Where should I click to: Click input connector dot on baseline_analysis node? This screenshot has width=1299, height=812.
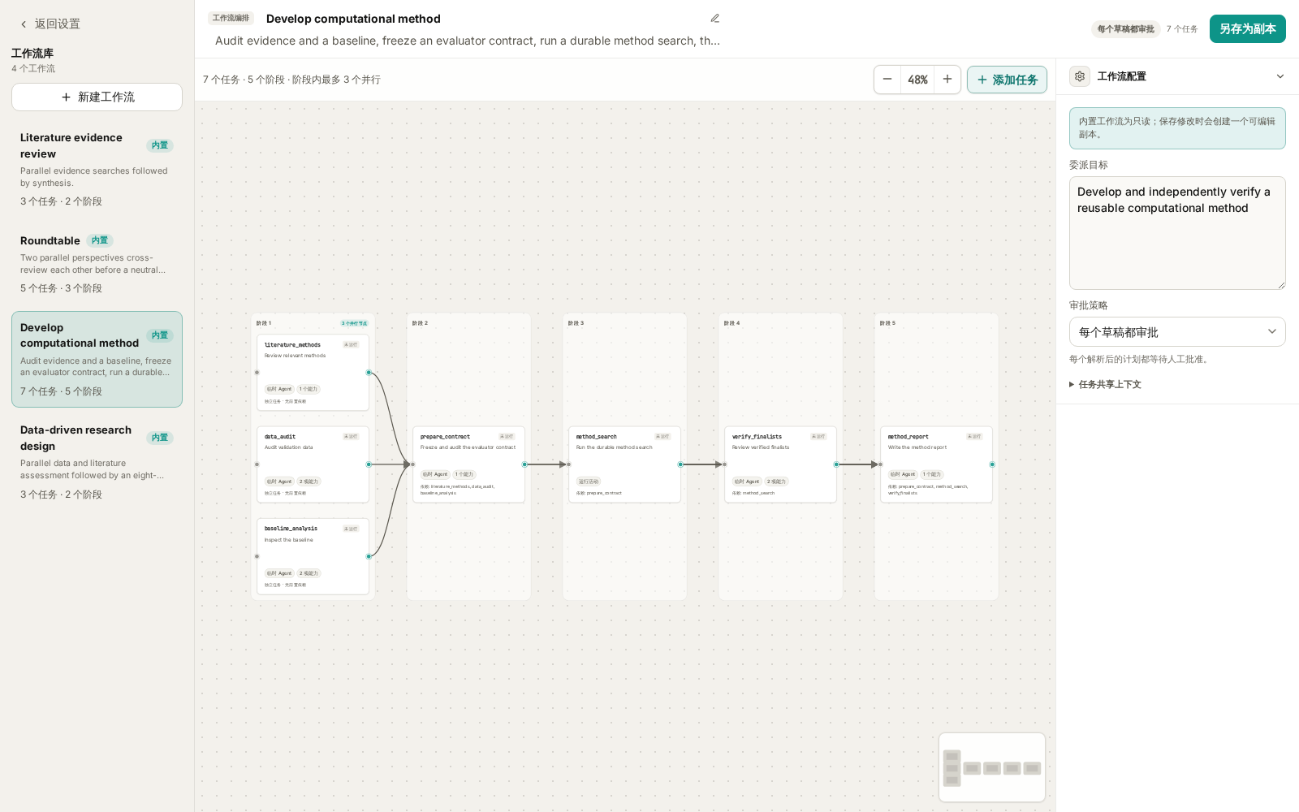[x=257, y=556]
